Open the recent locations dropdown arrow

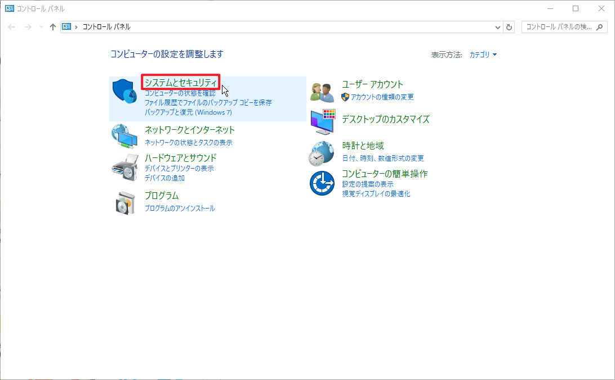pyautogui.click(x=41, y=27)
